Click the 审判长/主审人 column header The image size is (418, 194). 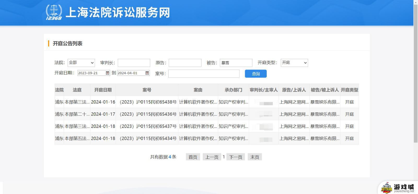tap(264, 90)
